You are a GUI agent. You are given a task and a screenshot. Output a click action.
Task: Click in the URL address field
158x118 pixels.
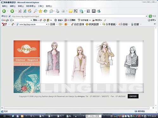tap(78, 16)
